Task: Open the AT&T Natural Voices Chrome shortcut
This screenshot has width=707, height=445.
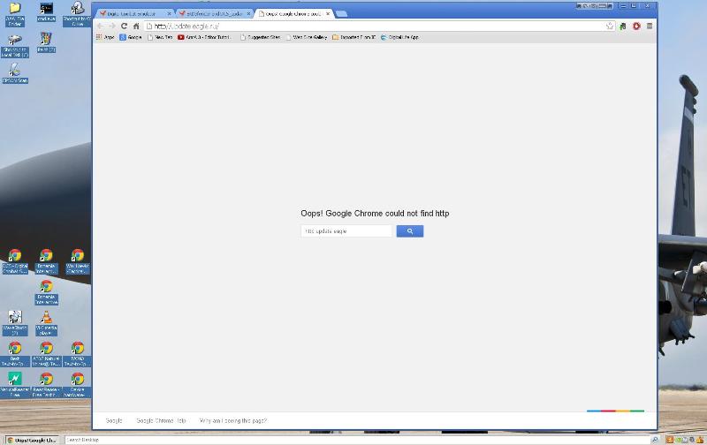Action: tap(47, 354)
